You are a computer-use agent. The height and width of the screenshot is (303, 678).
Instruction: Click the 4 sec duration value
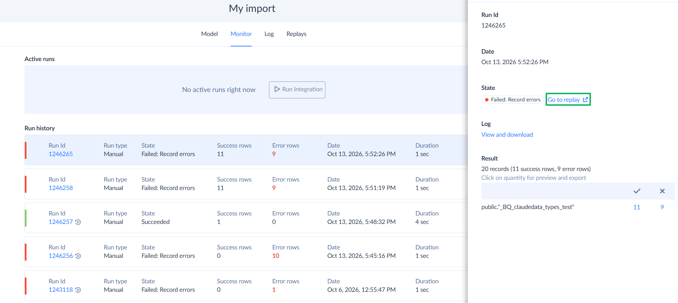coord(422,222)
